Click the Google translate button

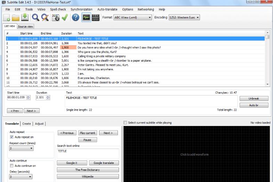[x=104, y=163]
